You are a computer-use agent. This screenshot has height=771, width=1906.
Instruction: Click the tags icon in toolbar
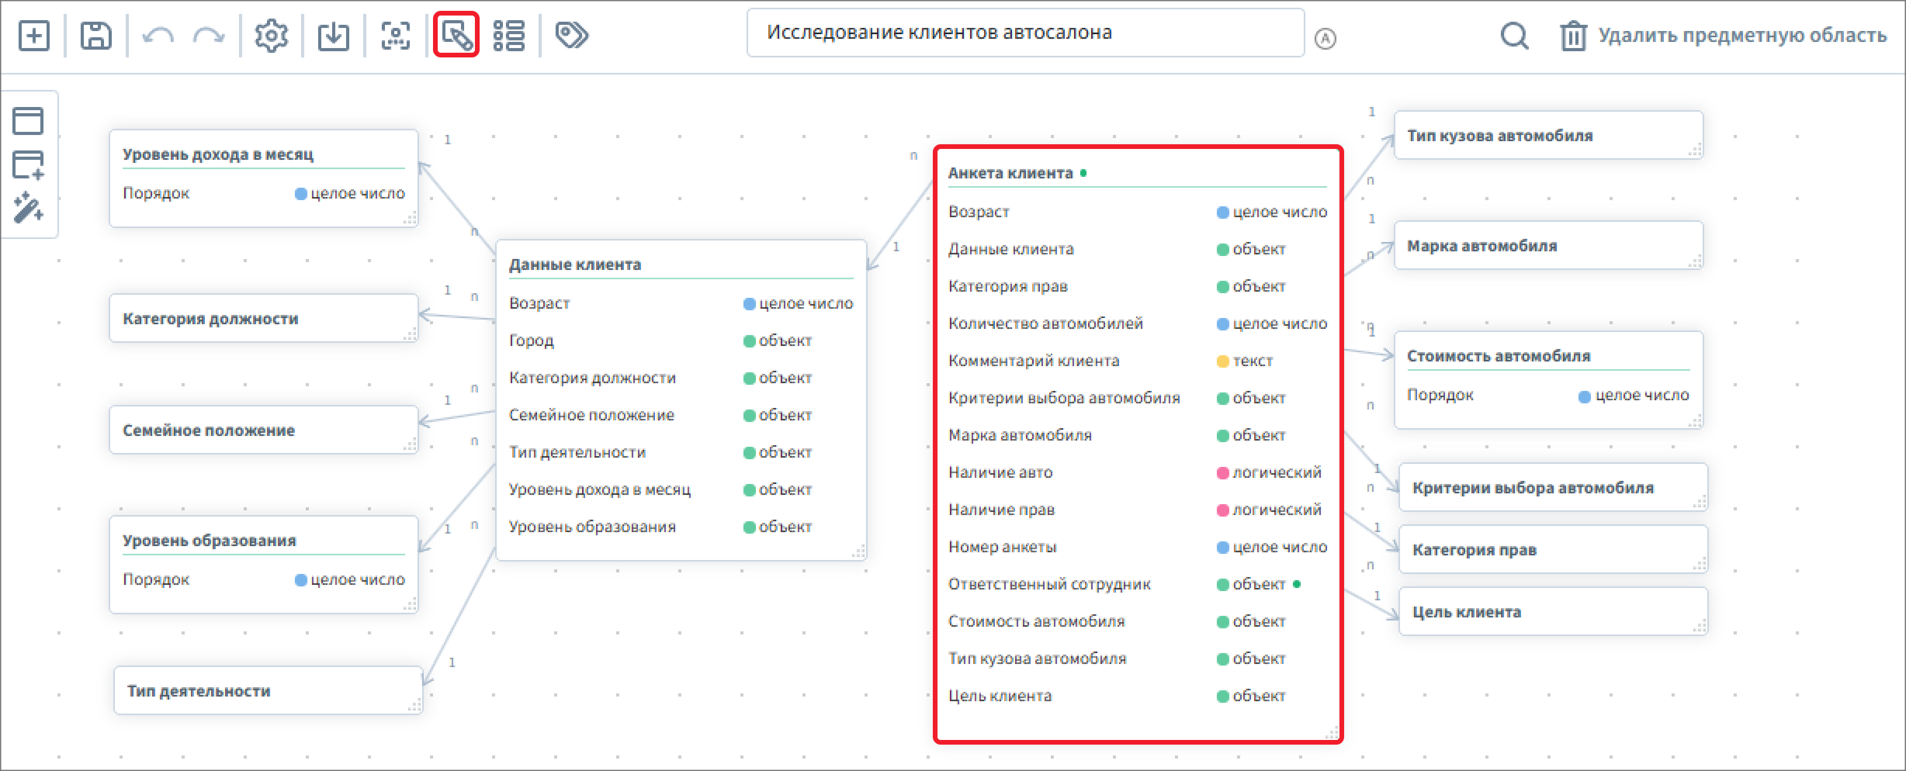pyautogui.click(x=572, y=35)
